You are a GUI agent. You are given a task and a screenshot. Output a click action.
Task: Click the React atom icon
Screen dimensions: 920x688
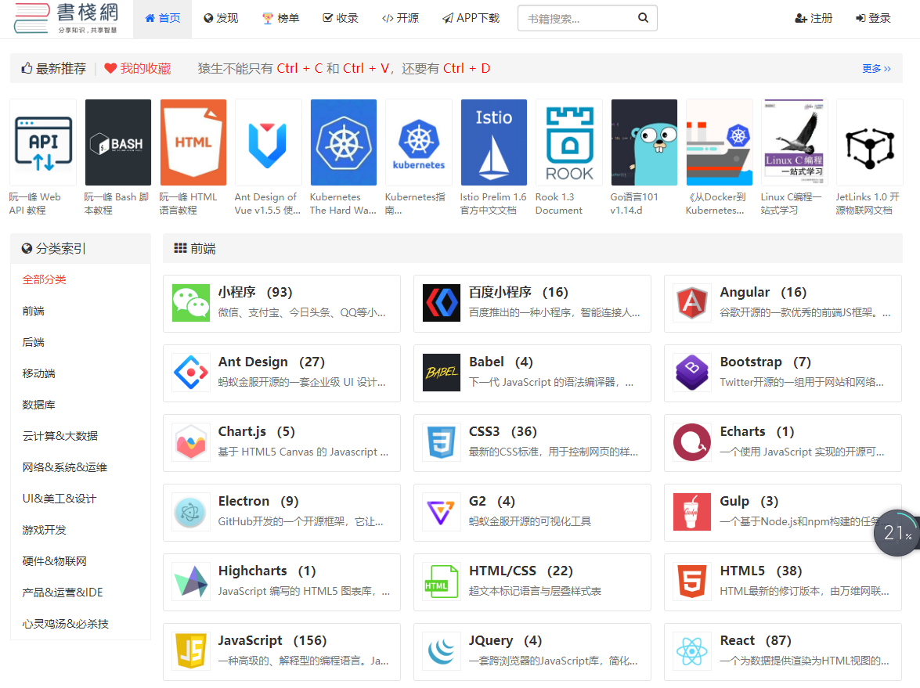point(692,651)
